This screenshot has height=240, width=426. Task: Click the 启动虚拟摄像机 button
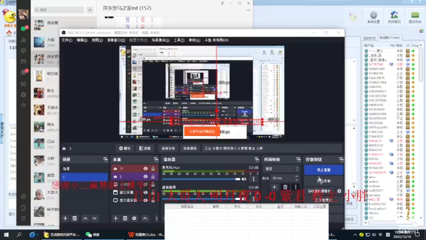click(x=319, y=191)
